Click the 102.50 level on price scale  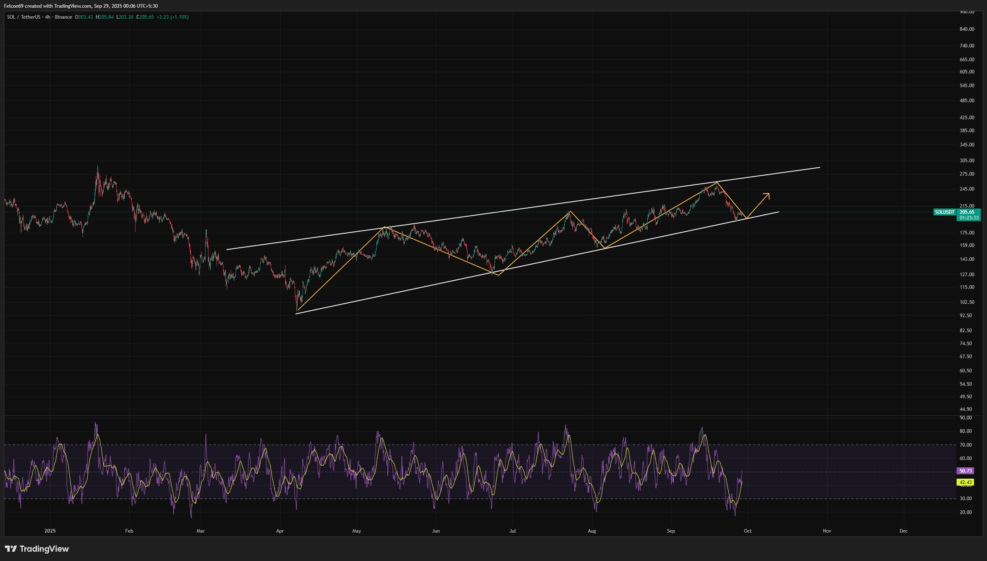click(967, 302)
